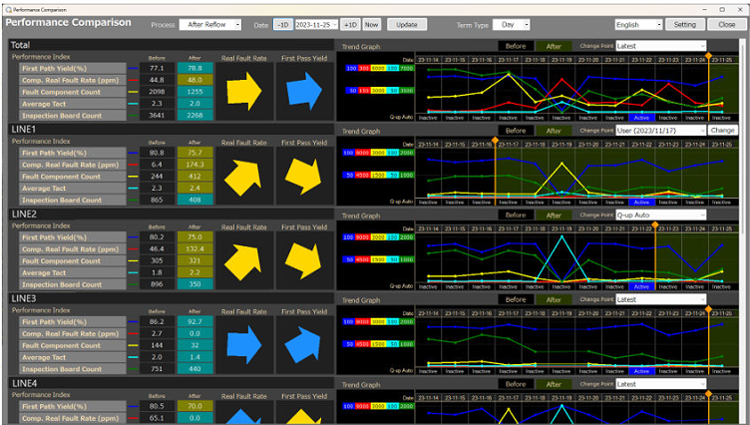Go back one day with -1D button
Image resolution: width=750 pixels, height=425 pixels.
pyautogui.click(x=283, y=24)
